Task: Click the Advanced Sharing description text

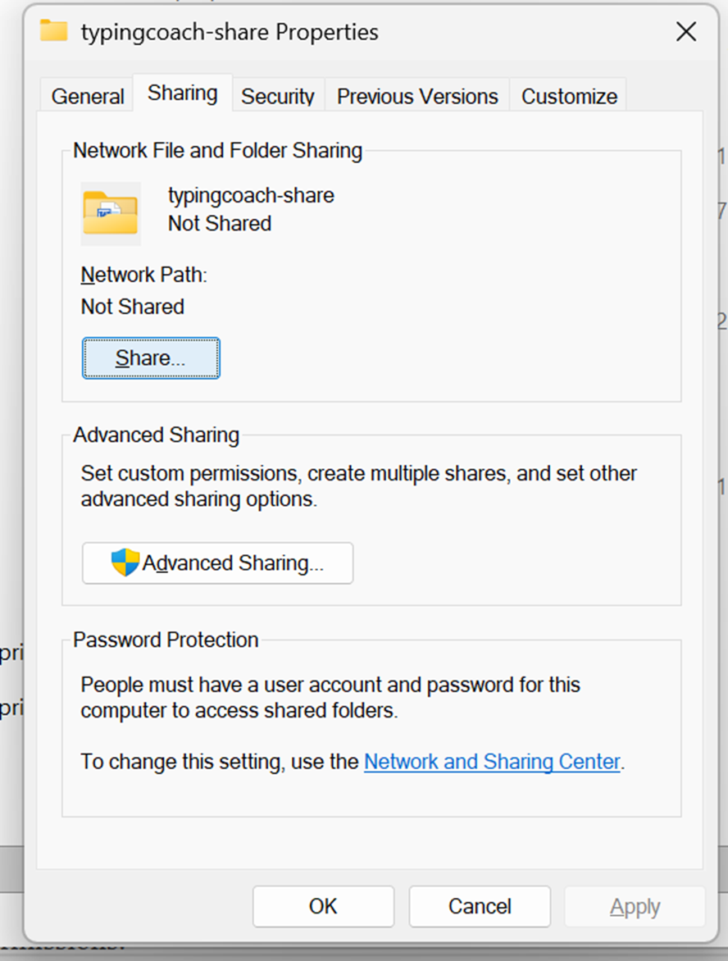Action: tap(358, 486)
